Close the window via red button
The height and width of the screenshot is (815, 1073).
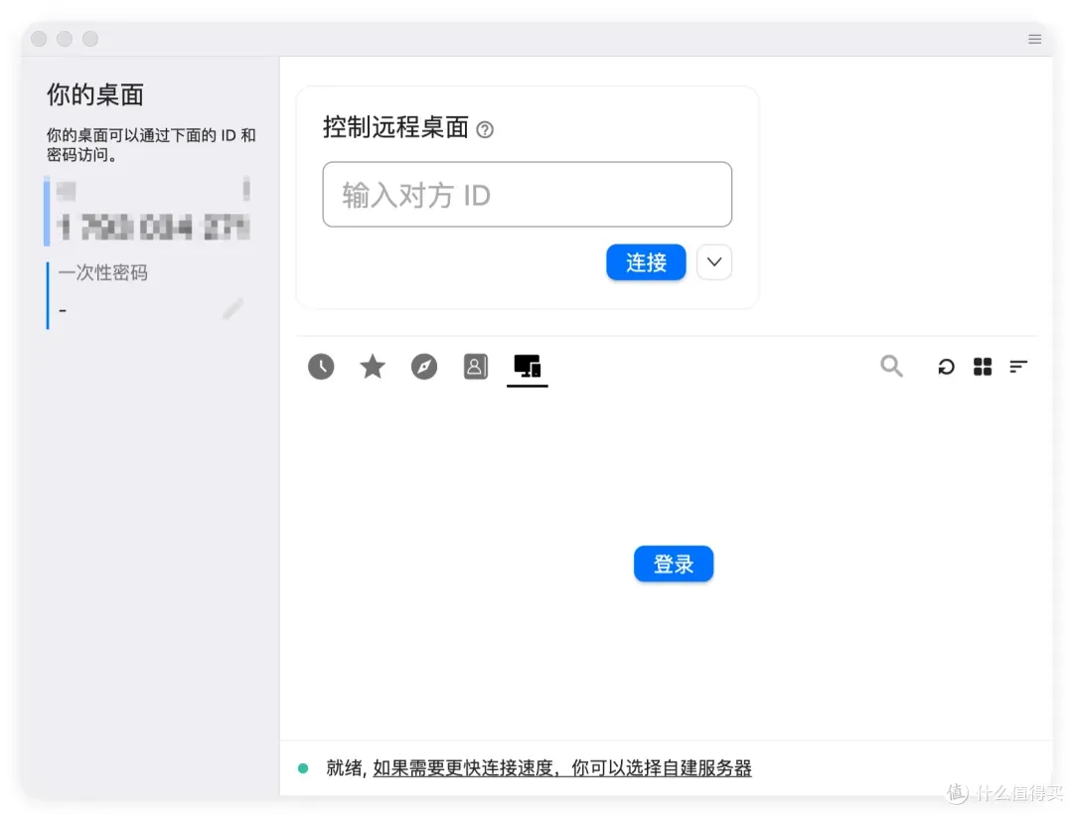coord(39,39)
